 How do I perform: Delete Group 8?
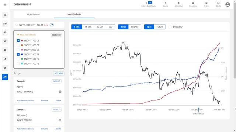[x=58, y=100]
